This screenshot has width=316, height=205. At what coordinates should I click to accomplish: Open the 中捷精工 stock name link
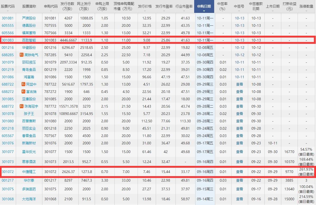29,172
